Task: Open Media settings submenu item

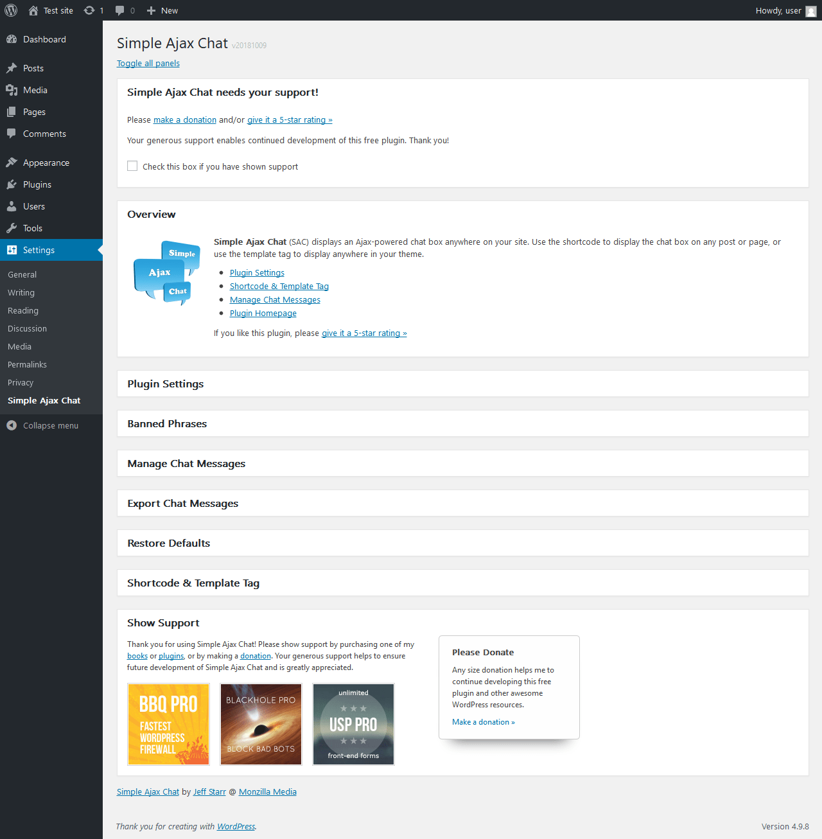Action: click(19, 346)
